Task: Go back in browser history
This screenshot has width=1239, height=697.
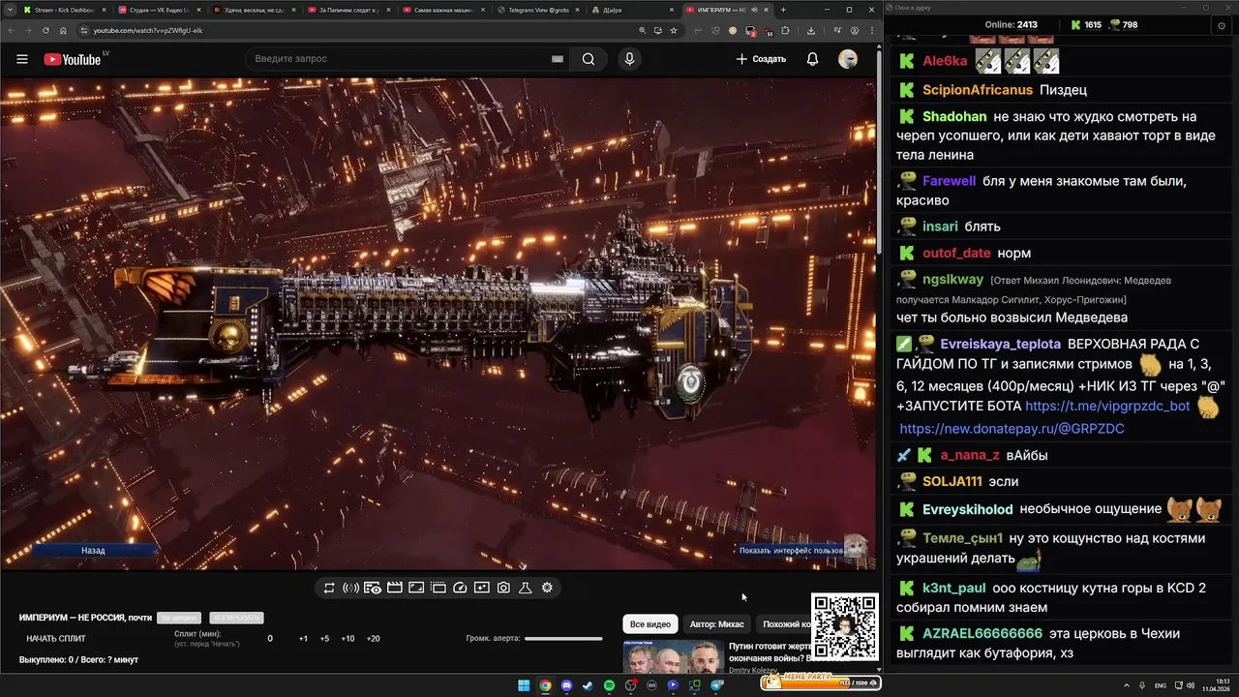Action: point(11,30)
